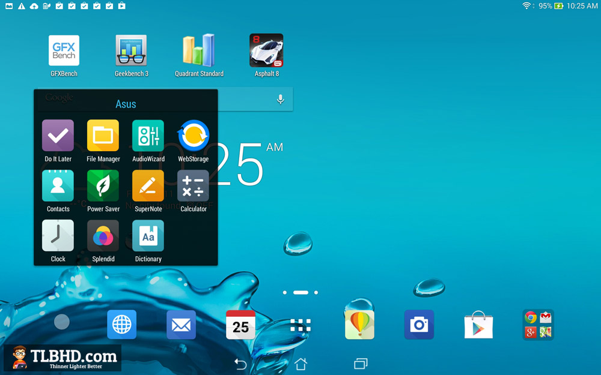Launch the Camera app from dock

coord(419,325)
